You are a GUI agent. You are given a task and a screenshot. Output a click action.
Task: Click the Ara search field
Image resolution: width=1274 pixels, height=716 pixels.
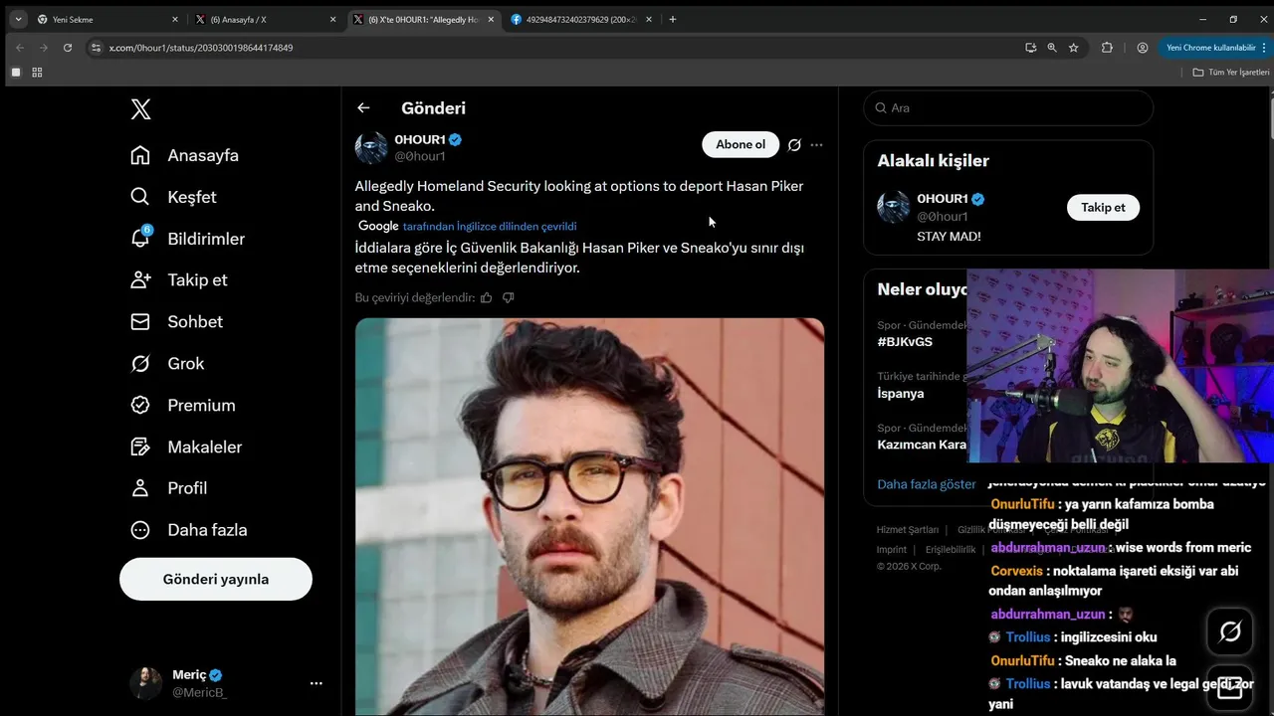[x=1008, y=108]
